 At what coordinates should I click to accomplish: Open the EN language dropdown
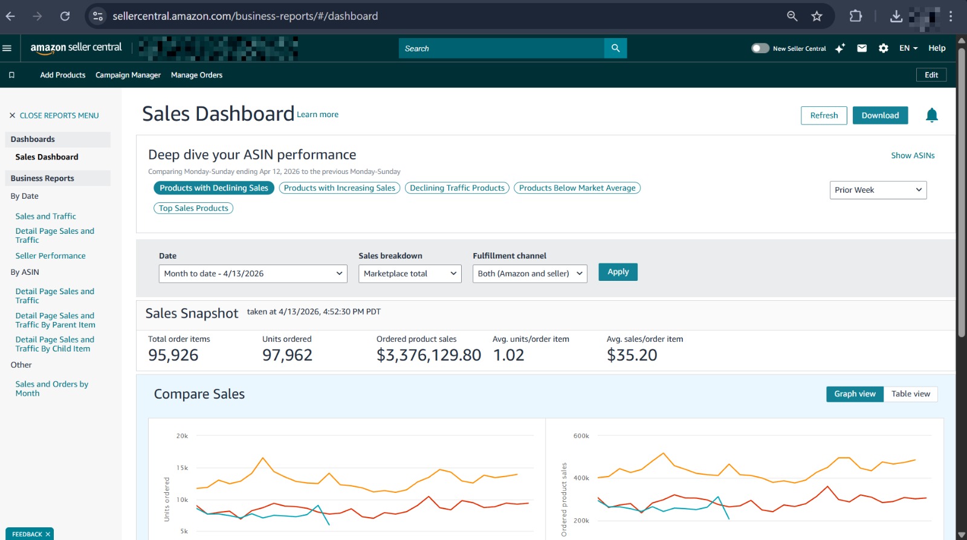pos(908,48)
